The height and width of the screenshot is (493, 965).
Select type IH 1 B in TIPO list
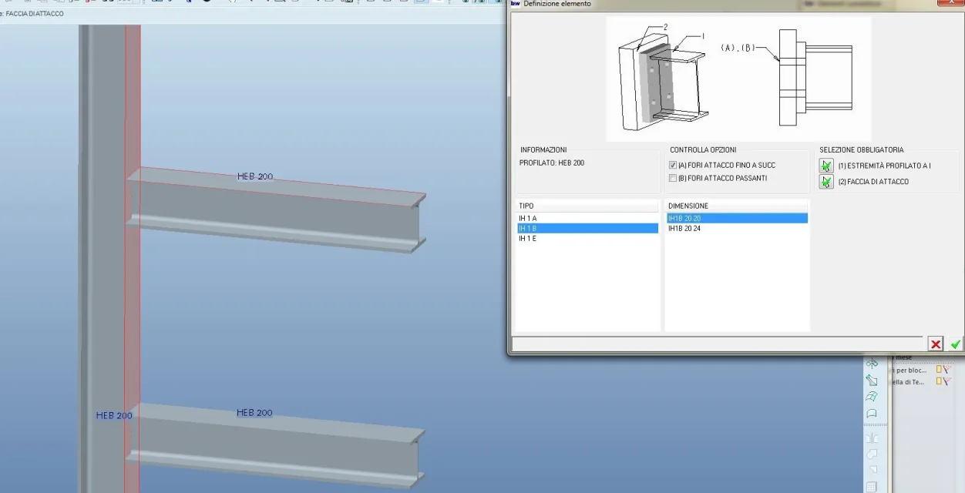coord(587,229)
